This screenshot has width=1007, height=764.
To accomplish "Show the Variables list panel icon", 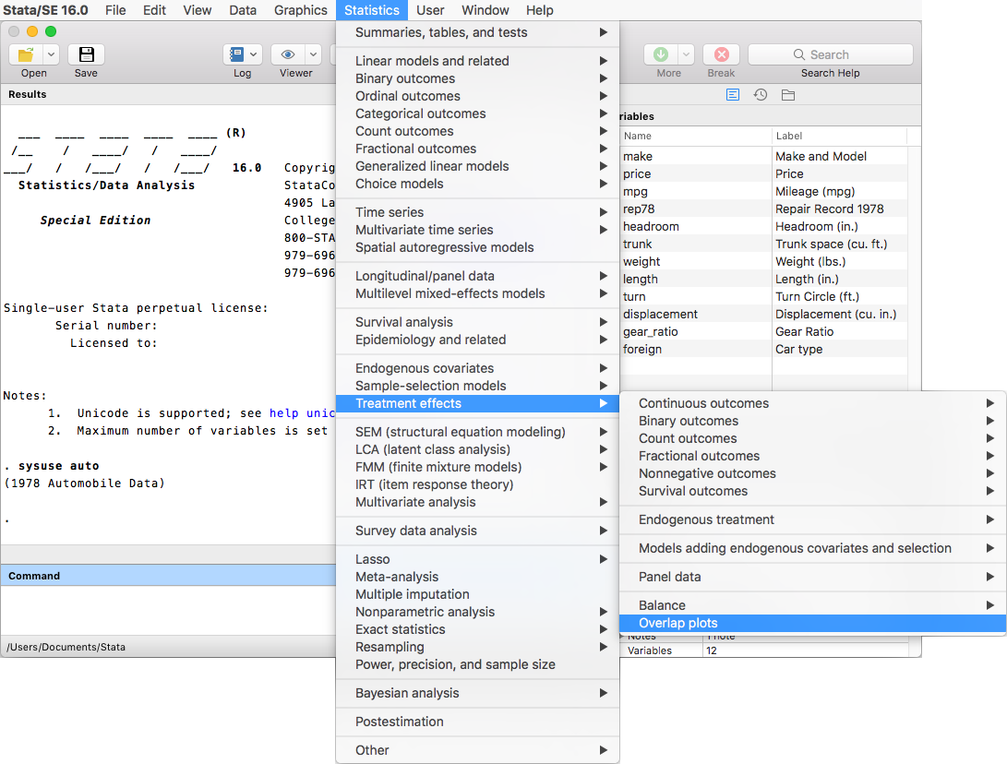I will tap(733, 95).
